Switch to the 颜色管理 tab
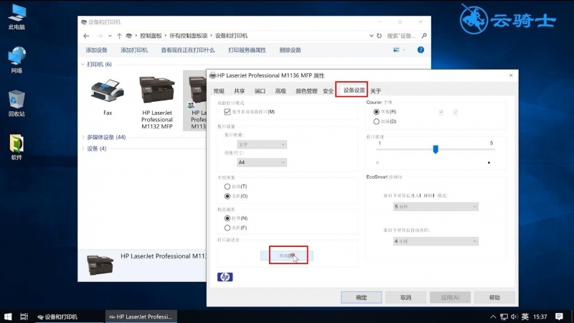The height and width of the screenshot is (323, 574). coord(306,91)
